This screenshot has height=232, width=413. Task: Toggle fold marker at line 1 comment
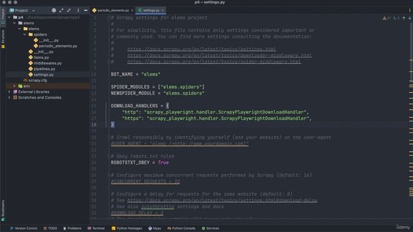tap(108, 17)
